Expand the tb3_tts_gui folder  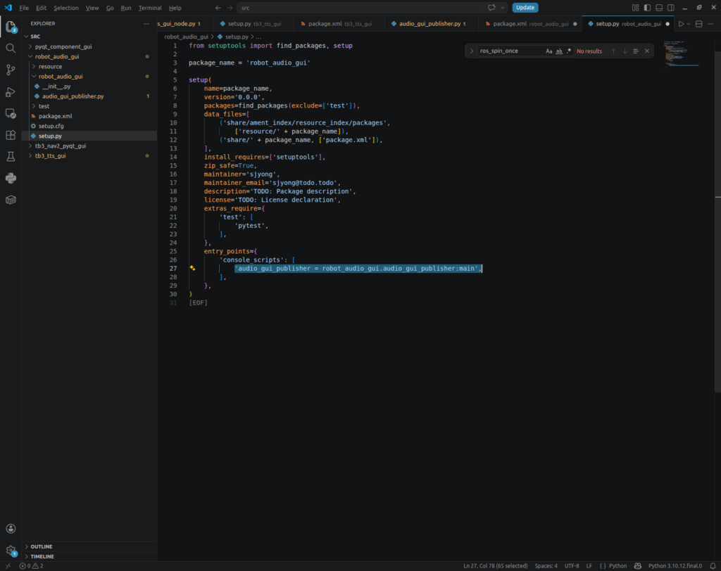tap(30, 155)
